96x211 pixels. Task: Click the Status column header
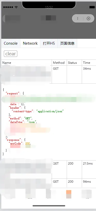coord(72,63)
